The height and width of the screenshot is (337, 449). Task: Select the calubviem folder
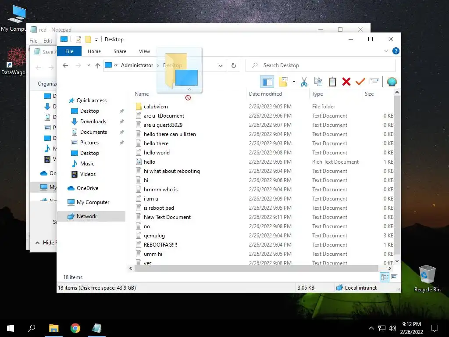(156, 107)
